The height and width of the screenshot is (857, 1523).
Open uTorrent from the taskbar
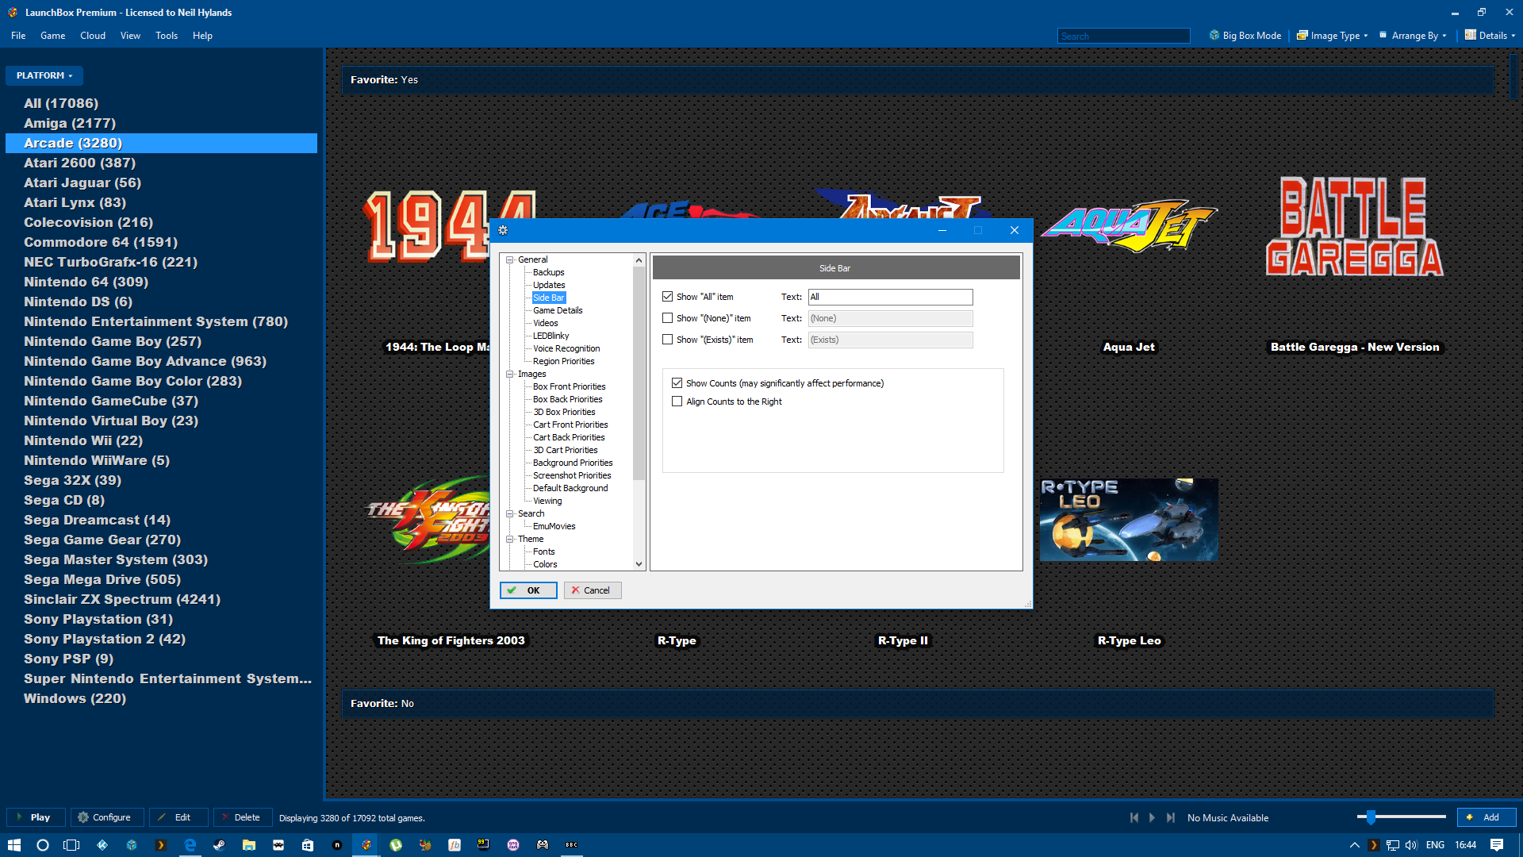tap(396, 845)
